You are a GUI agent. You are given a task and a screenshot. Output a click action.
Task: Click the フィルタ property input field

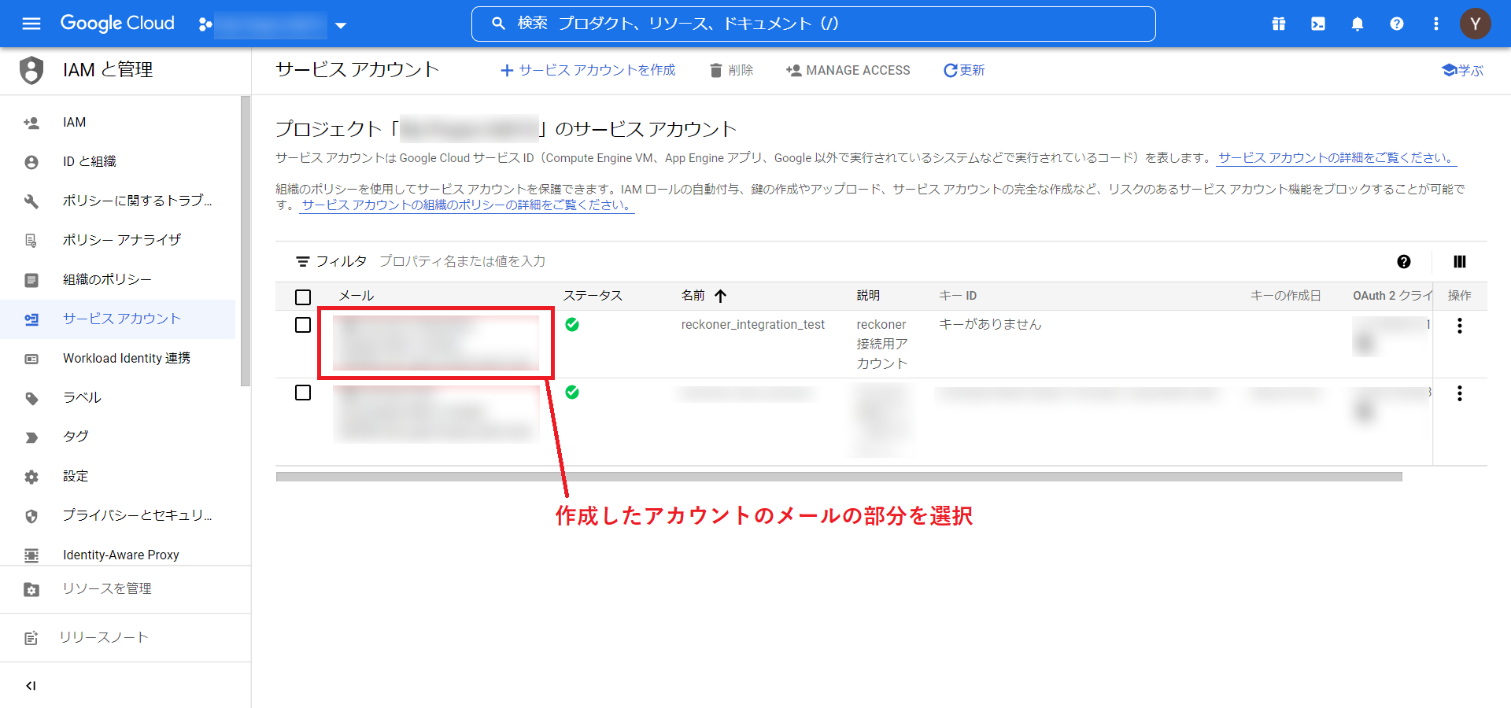click(463, 261)
